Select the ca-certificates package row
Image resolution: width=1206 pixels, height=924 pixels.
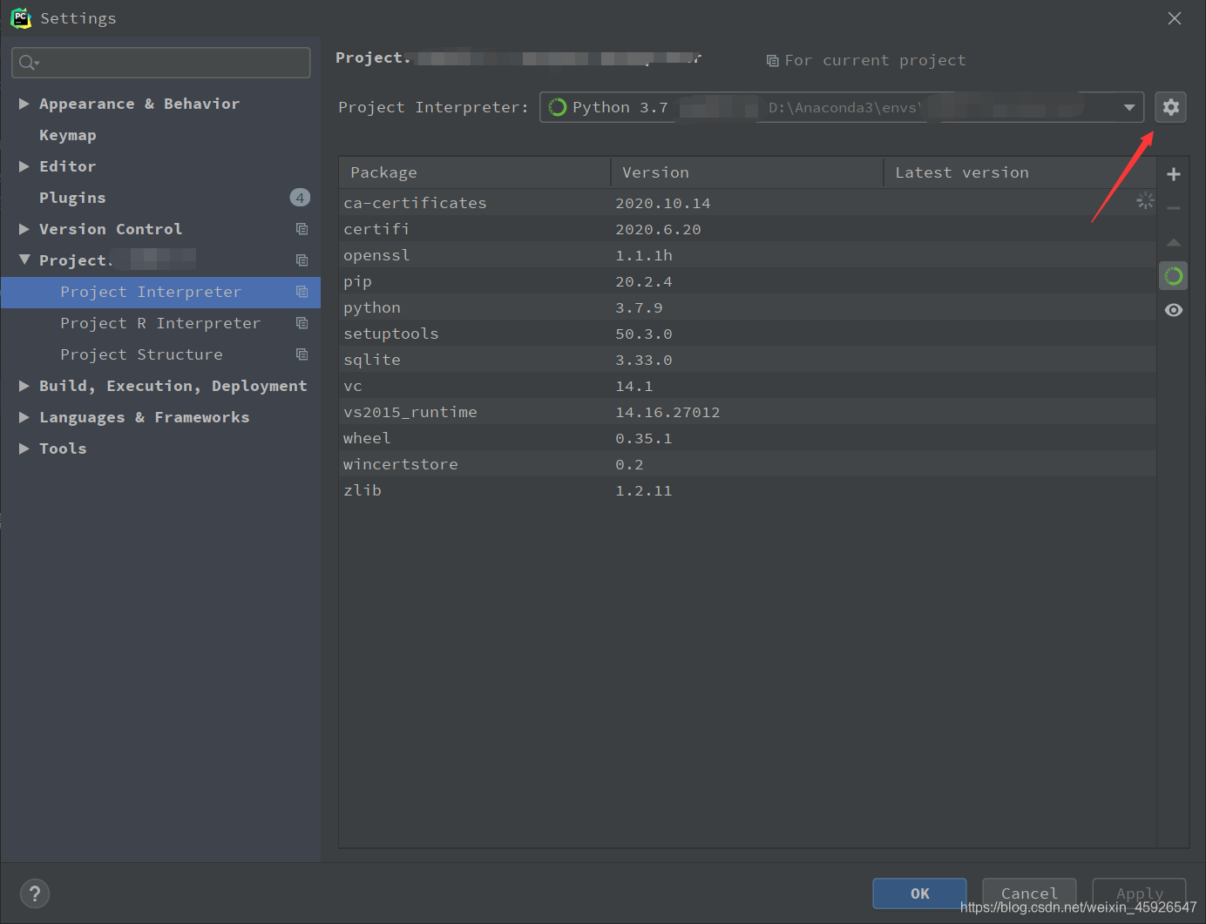click(748, 203)
